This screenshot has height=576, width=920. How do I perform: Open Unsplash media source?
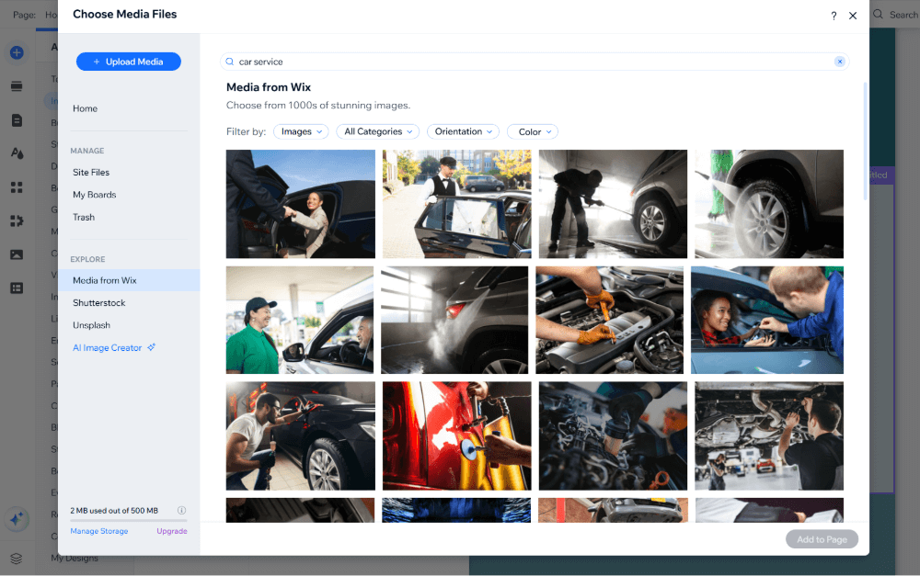click(91, 325)
